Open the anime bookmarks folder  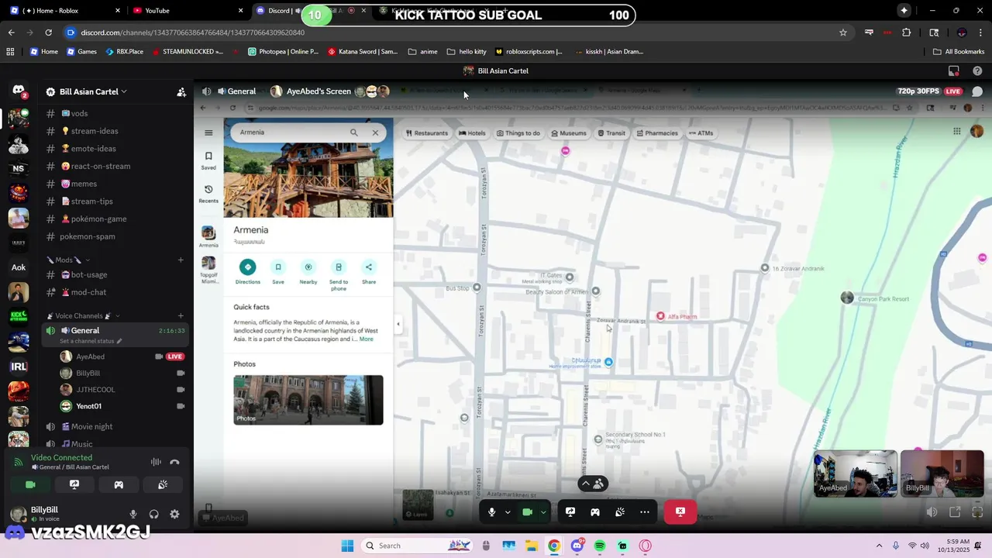[x=422, y=52]
